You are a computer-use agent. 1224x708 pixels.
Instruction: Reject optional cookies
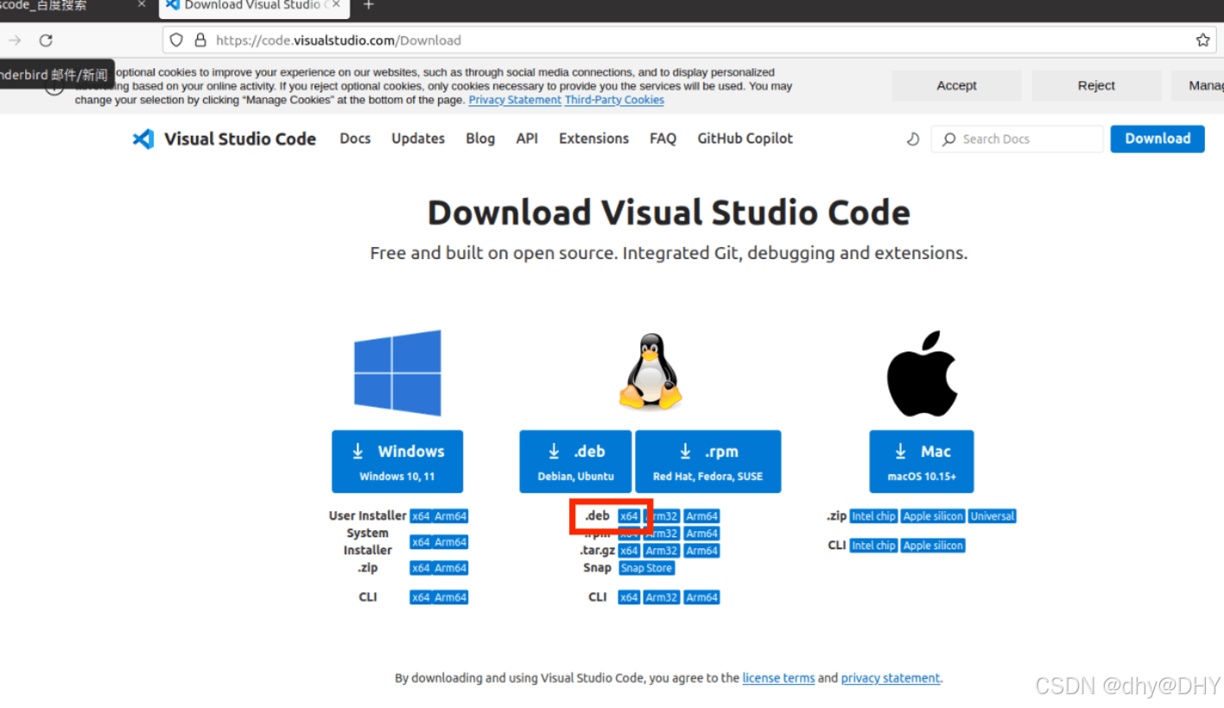1096,85
